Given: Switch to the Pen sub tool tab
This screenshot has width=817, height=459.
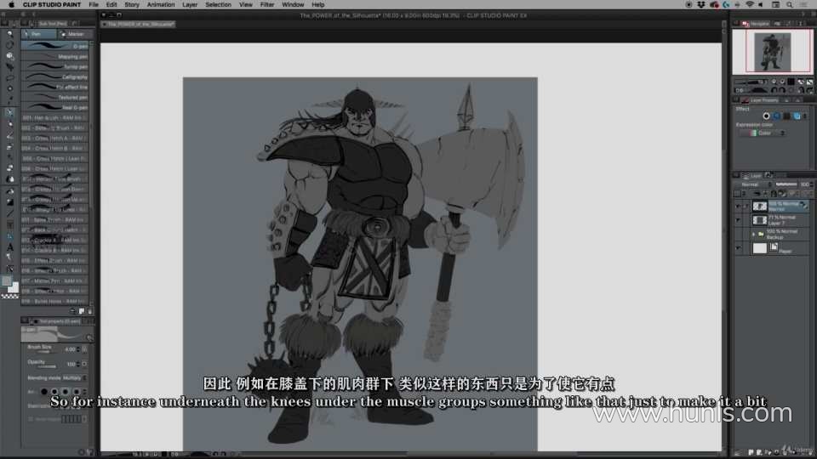Looking at the screenshot, I should [38, 34].
